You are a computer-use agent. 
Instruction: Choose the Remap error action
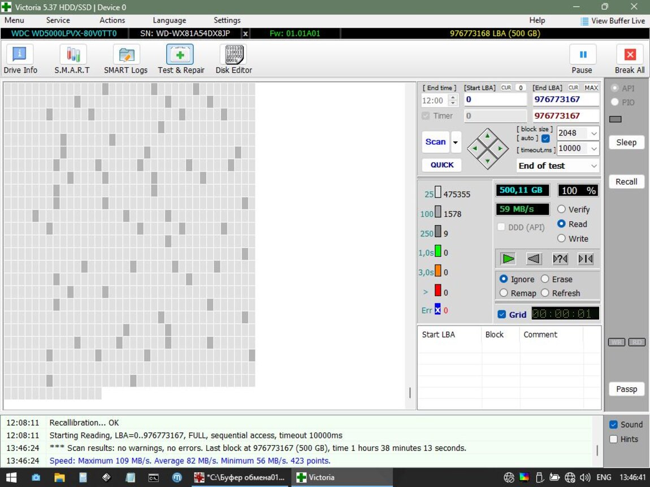coord(504,293)
